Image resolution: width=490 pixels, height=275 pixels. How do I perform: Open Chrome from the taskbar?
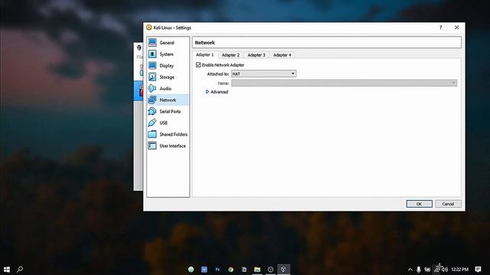230,270
